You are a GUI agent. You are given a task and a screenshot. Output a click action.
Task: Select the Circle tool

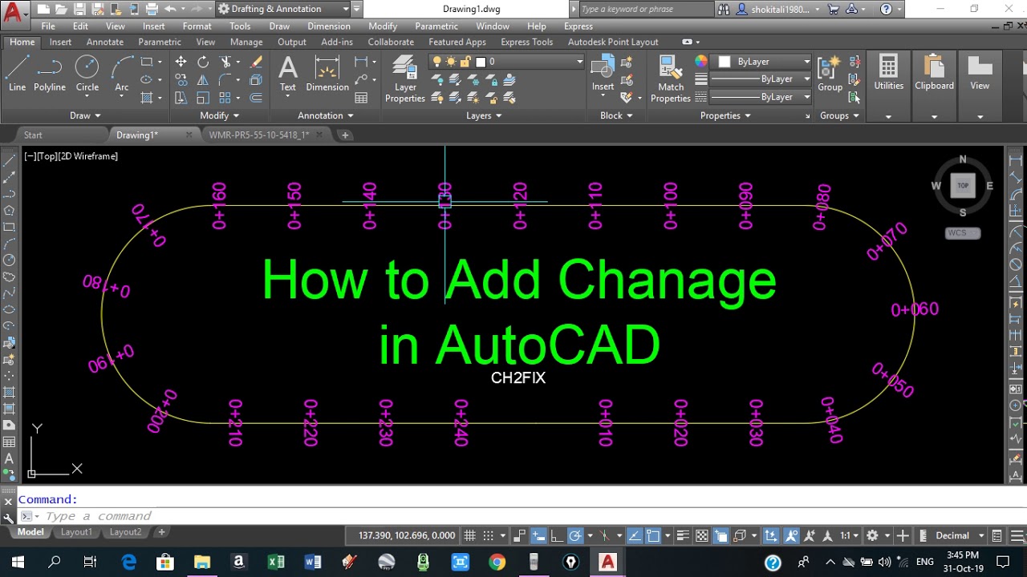(x=87, y=74)
